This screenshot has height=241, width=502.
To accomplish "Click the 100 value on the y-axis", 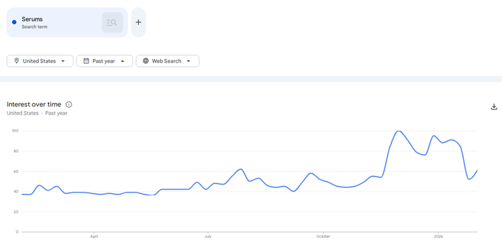I will click(15, 131).
